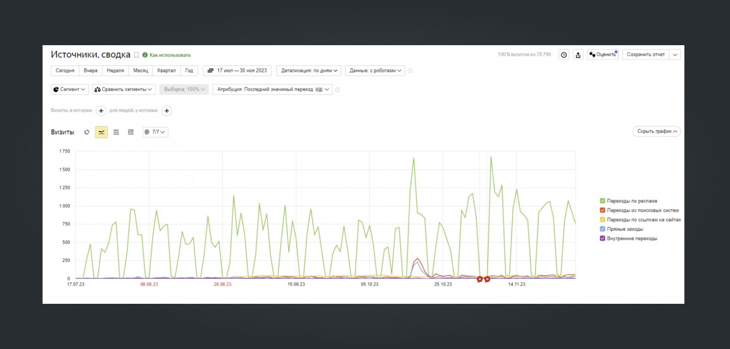This screenshot has width=730, height=349.
Task: Expand the Детализация: по дням dropdown
Action: pyautogui.click(x=309, y=70)
